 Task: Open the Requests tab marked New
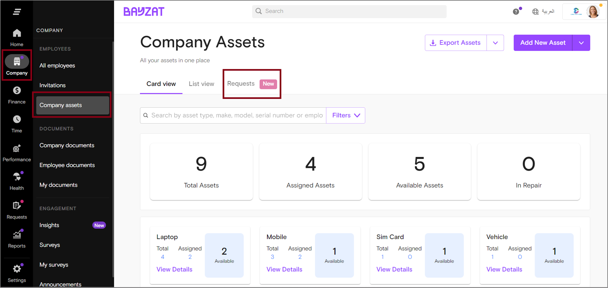241,84
